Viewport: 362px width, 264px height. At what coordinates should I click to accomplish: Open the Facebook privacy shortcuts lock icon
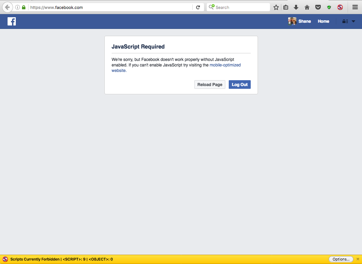coord(345,21)
